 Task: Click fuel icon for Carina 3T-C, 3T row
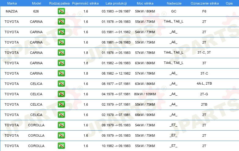[61, 52]
